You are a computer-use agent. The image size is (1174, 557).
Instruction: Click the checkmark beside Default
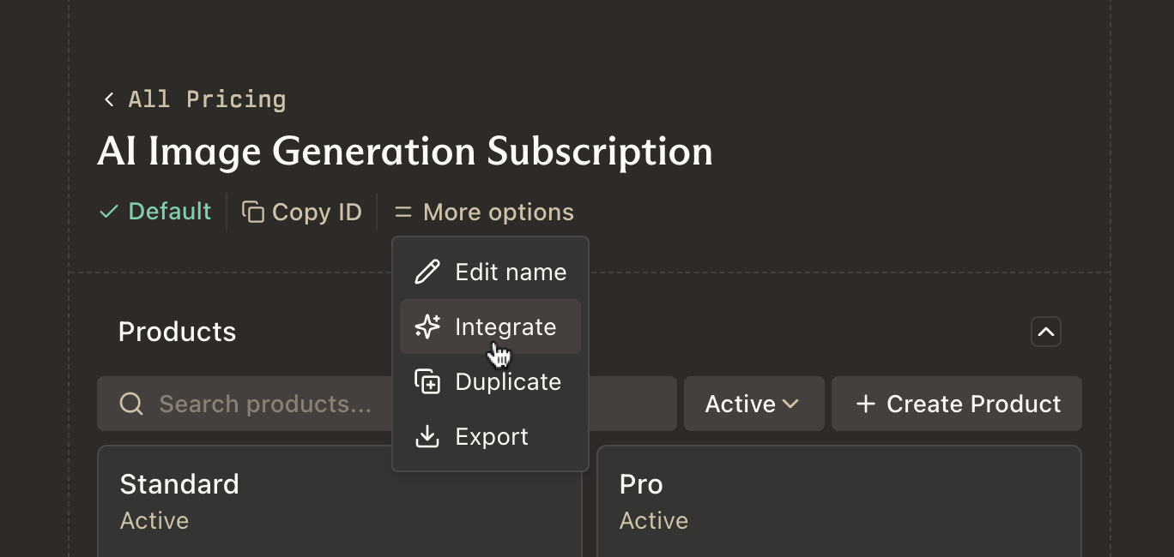point(107,210)
